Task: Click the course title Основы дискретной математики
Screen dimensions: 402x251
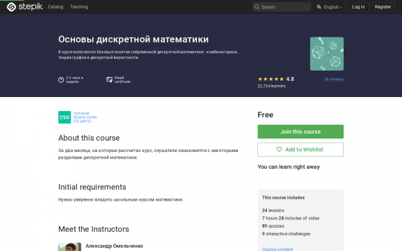Action: [x=133, y=39]
